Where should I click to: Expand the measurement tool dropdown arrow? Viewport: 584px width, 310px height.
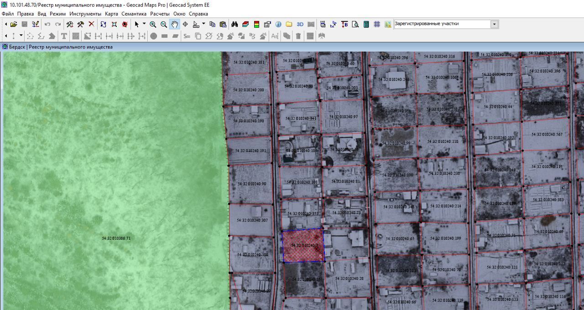pos(203,24)
